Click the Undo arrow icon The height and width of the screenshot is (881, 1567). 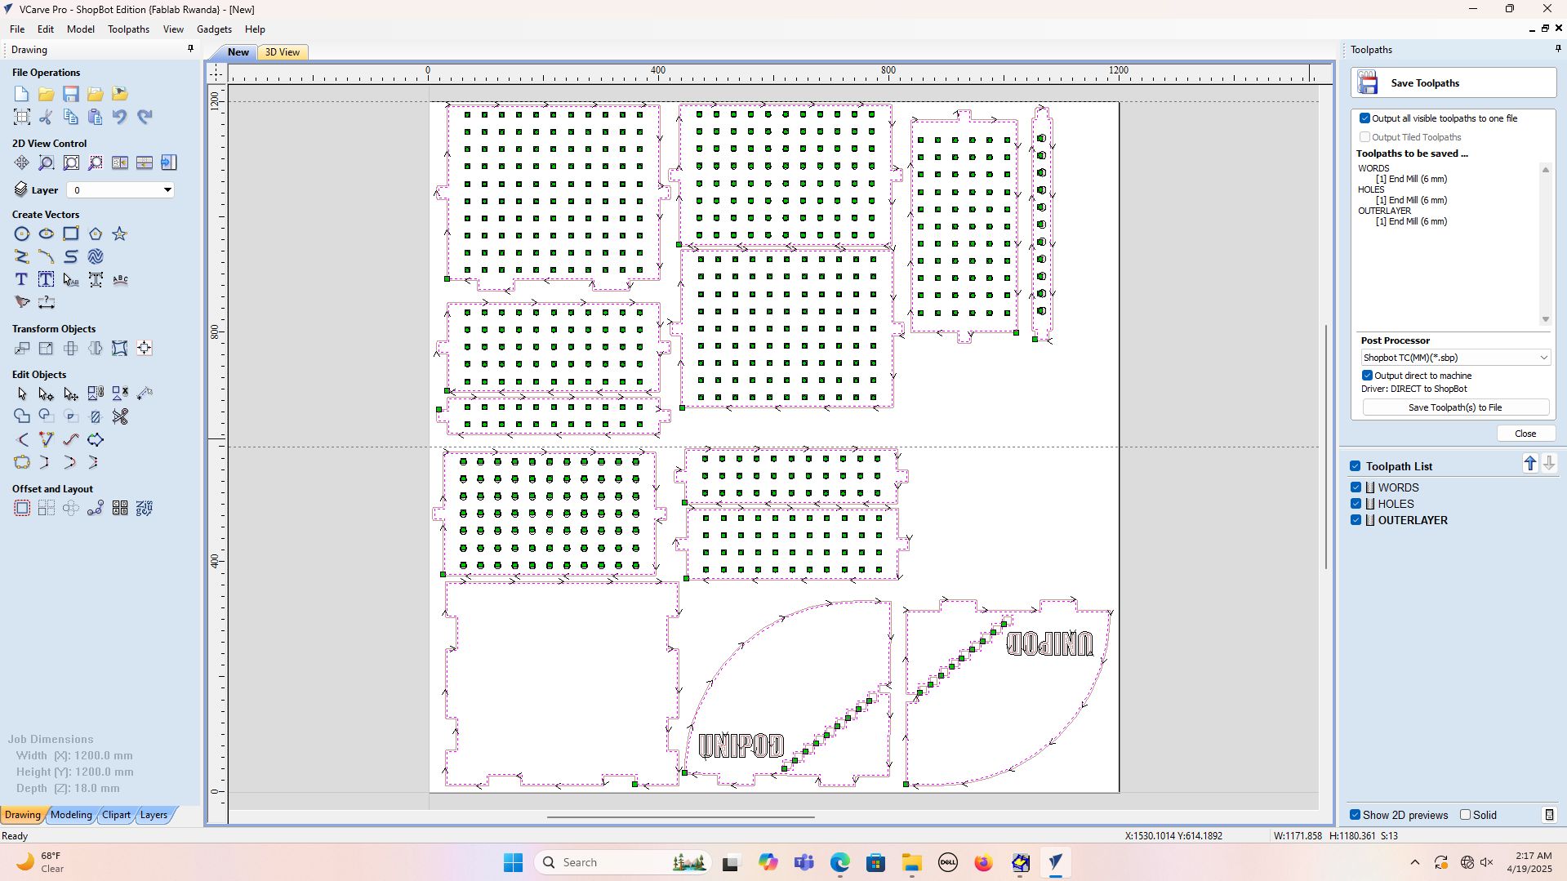click(x=120, y=117)
